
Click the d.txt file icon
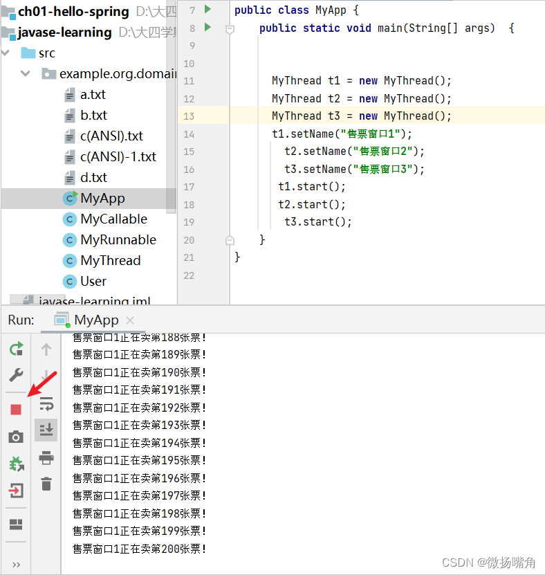(70, 178)
